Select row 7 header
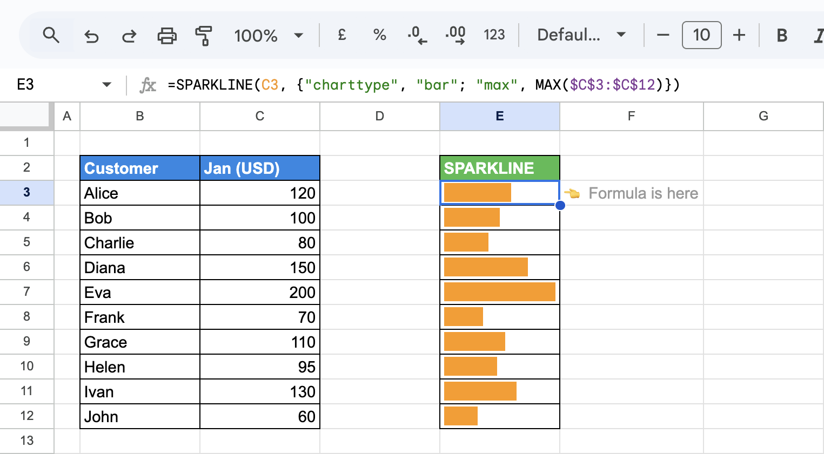This screenshot has width=824, height=454. coord(26,292)
